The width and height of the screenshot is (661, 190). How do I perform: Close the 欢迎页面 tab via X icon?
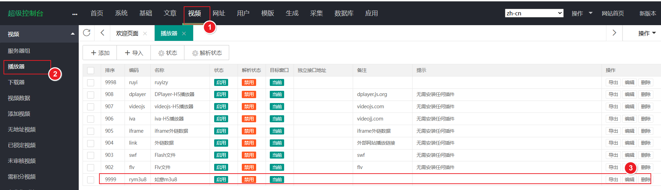pyautogui.click(x=145, y=34)
